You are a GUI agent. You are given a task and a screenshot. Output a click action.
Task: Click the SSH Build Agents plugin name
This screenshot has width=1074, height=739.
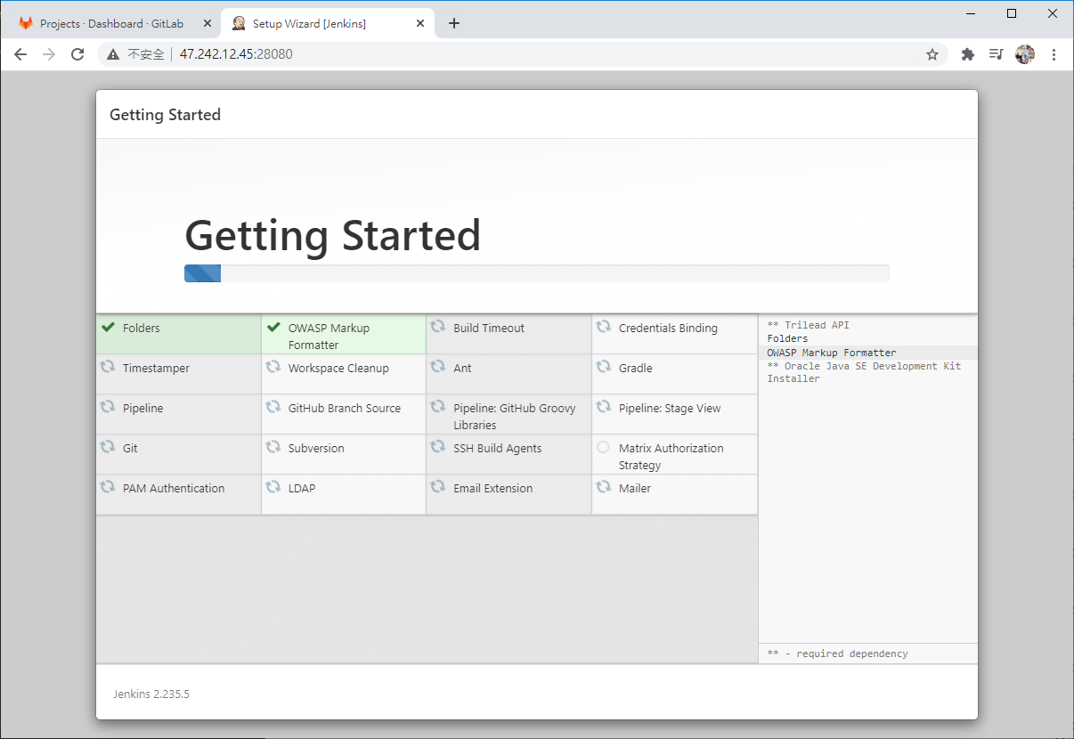click(498, 448)
